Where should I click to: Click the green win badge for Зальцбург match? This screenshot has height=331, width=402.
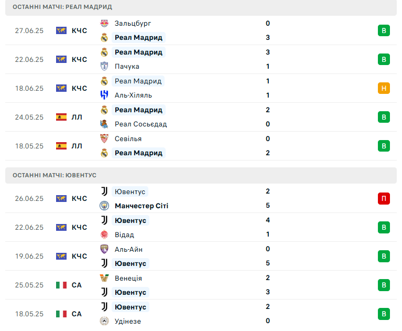pyautogui.click(x=384, y=30)
